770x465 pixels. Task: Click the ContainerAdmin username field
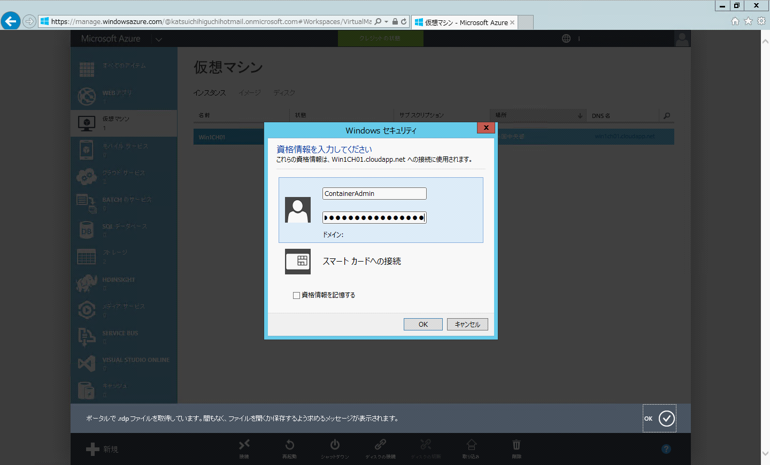374,193
